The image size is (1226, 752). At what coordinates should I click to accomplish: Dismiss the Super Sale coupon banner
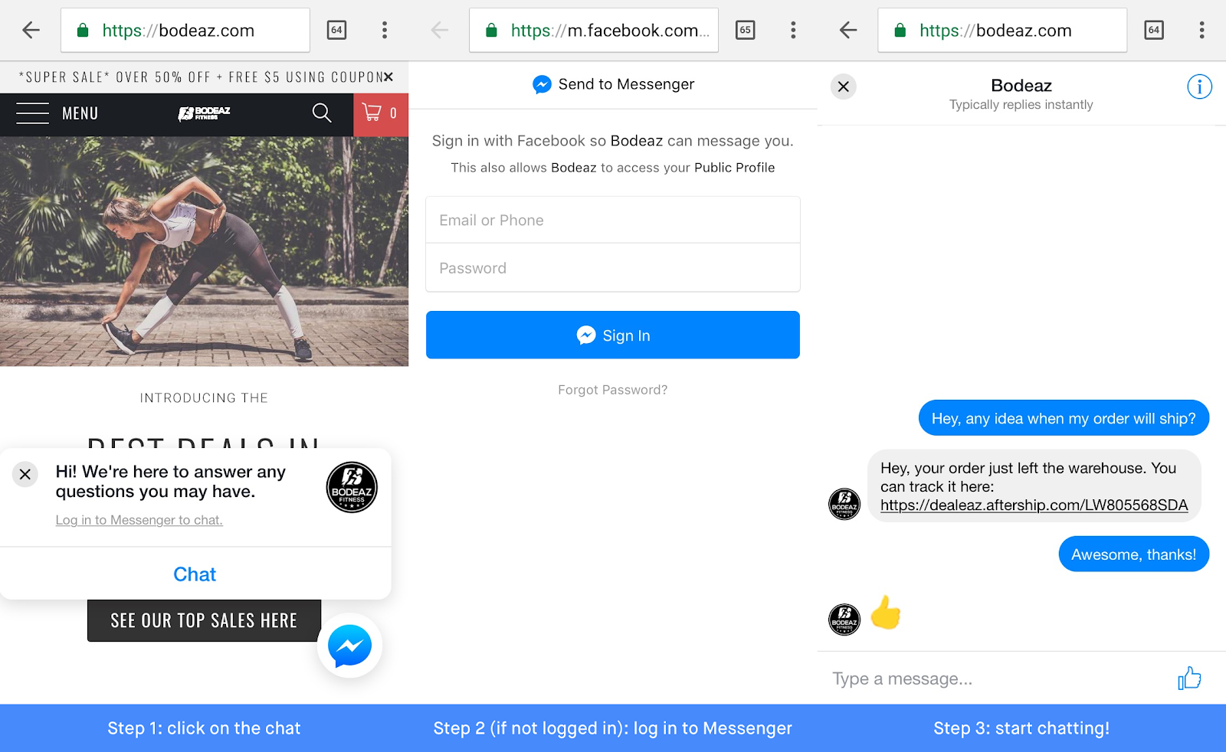pyautogui.click(x=388, y=77)
